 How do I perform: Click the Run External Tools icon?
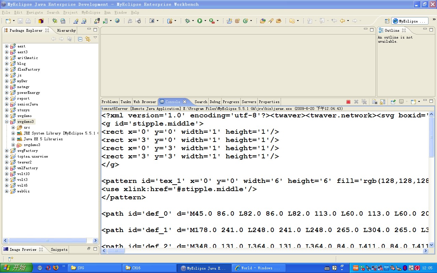(212, 21)
